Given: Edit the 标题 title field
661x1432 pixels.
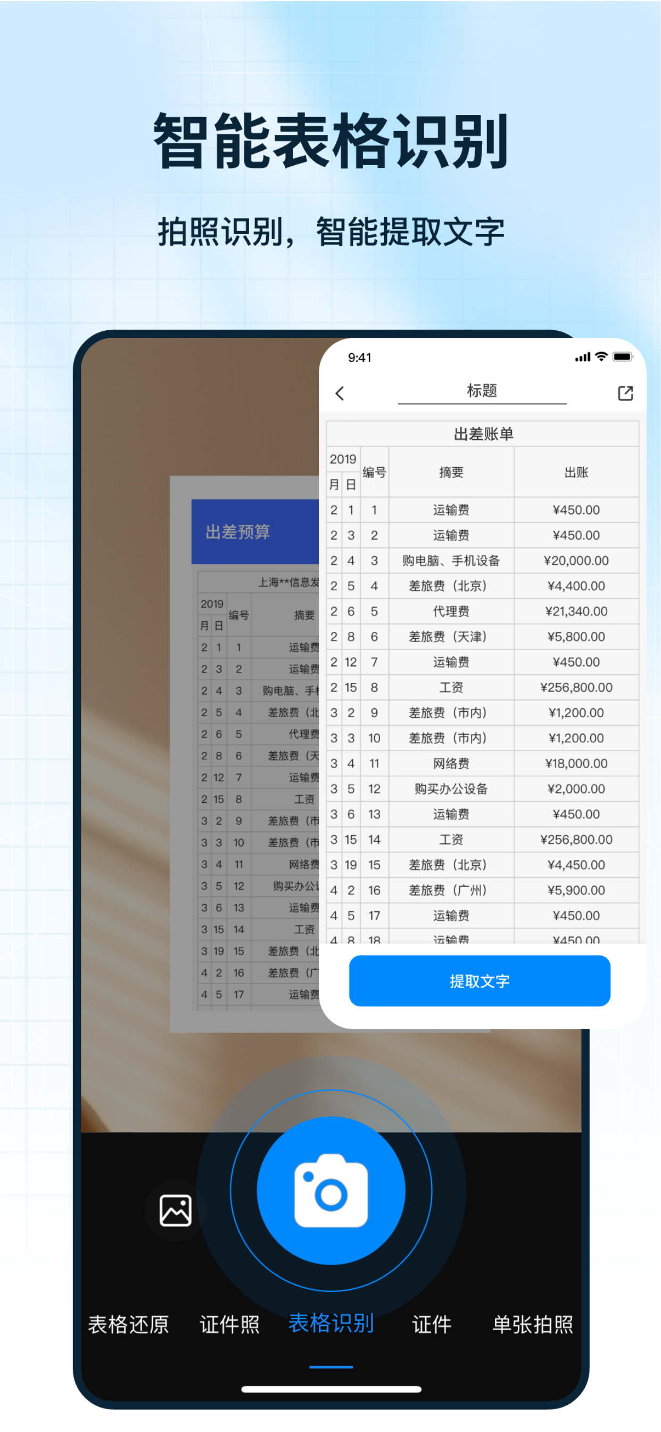Looking at the screenshot, I should coord(482,391).
